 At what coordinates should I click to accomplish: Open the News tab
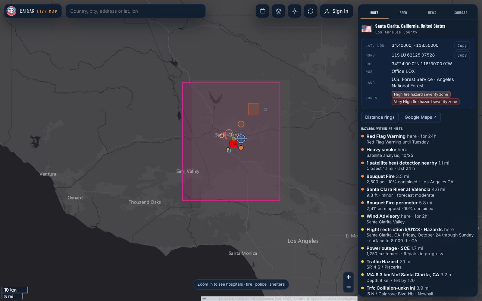[432, 13]
